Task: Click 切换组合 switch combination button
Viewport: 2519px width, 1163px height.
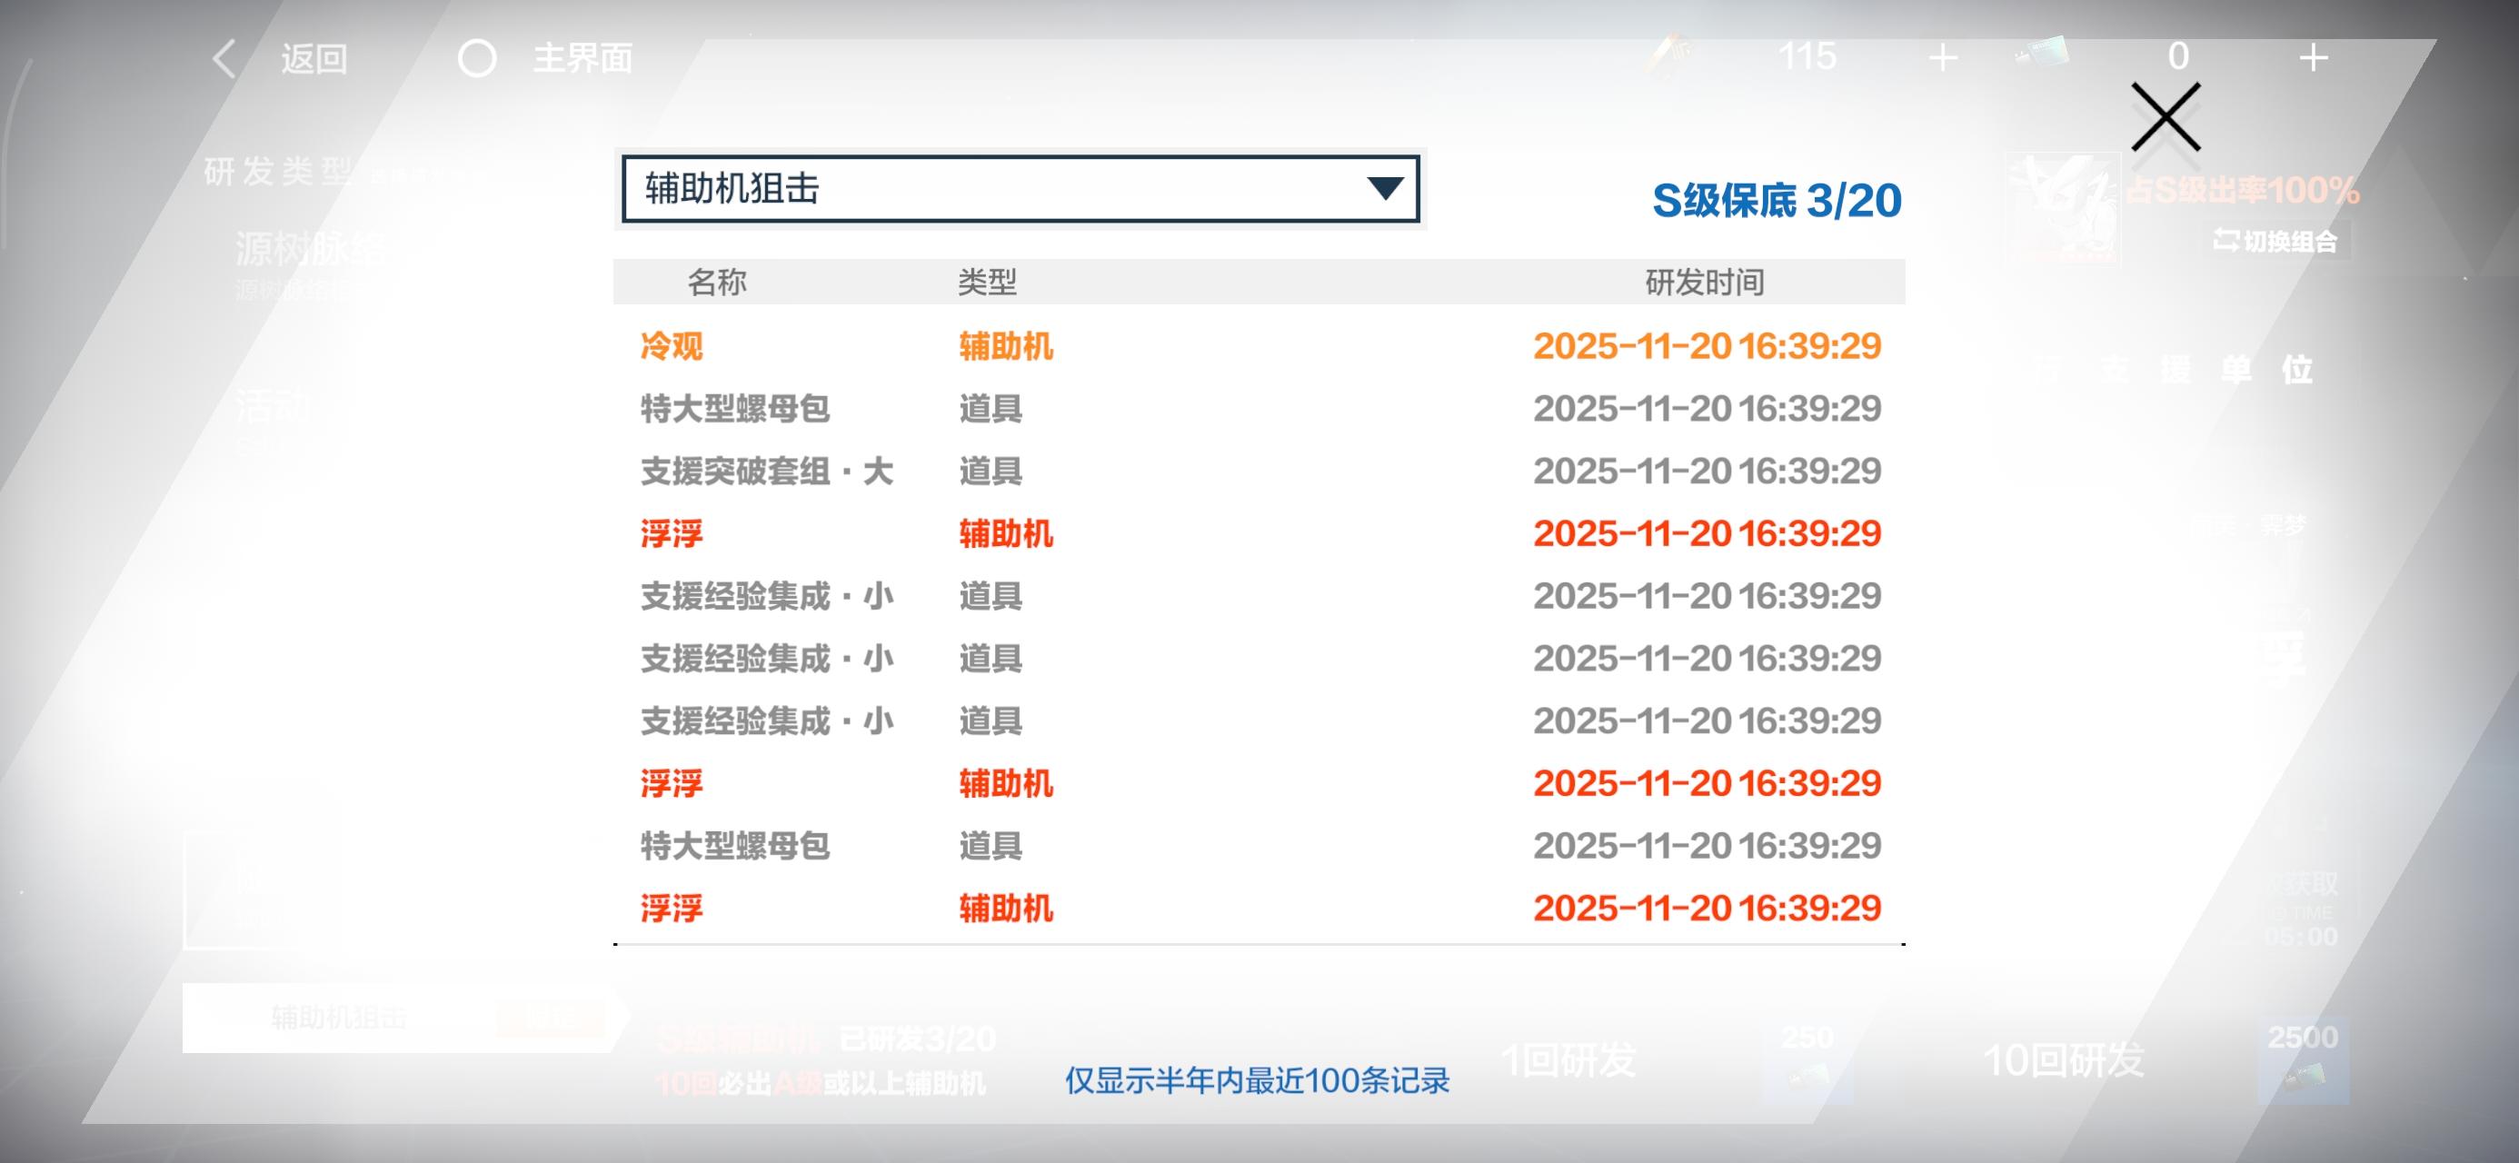Action: click(2276, 241)
